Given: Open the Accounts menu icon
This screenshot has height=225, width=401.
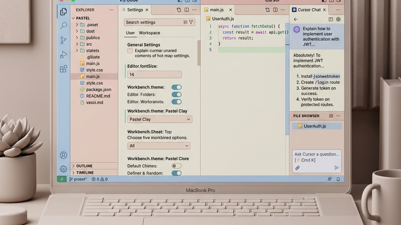Looking at the screenshot, I should click(63, 155).
